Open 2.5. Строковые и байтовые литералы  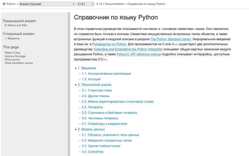[x=110, y=113]
